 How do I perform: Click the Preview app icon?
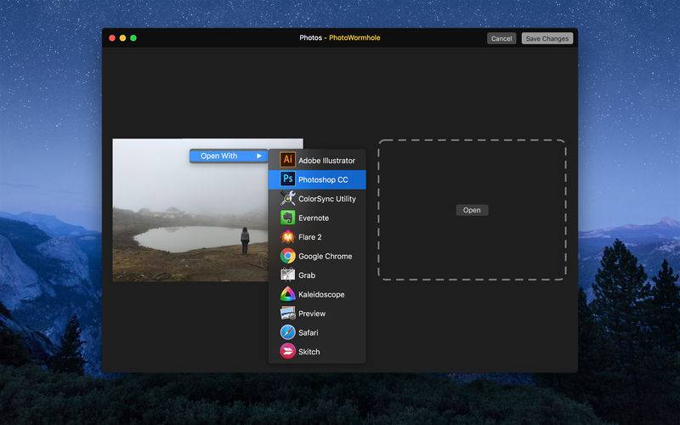click(x=287, y=313)
